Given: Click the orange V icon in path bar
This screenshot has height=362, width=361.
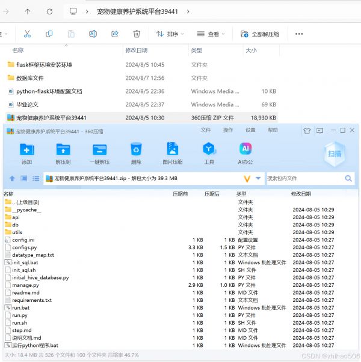Looking at the screenshot, I should 247,178.
